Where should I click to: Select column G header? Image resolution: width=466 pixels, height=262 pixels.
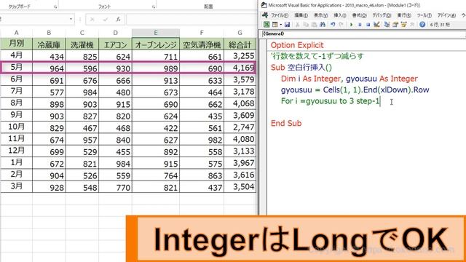pyautogui.click(x=240, y=33)
